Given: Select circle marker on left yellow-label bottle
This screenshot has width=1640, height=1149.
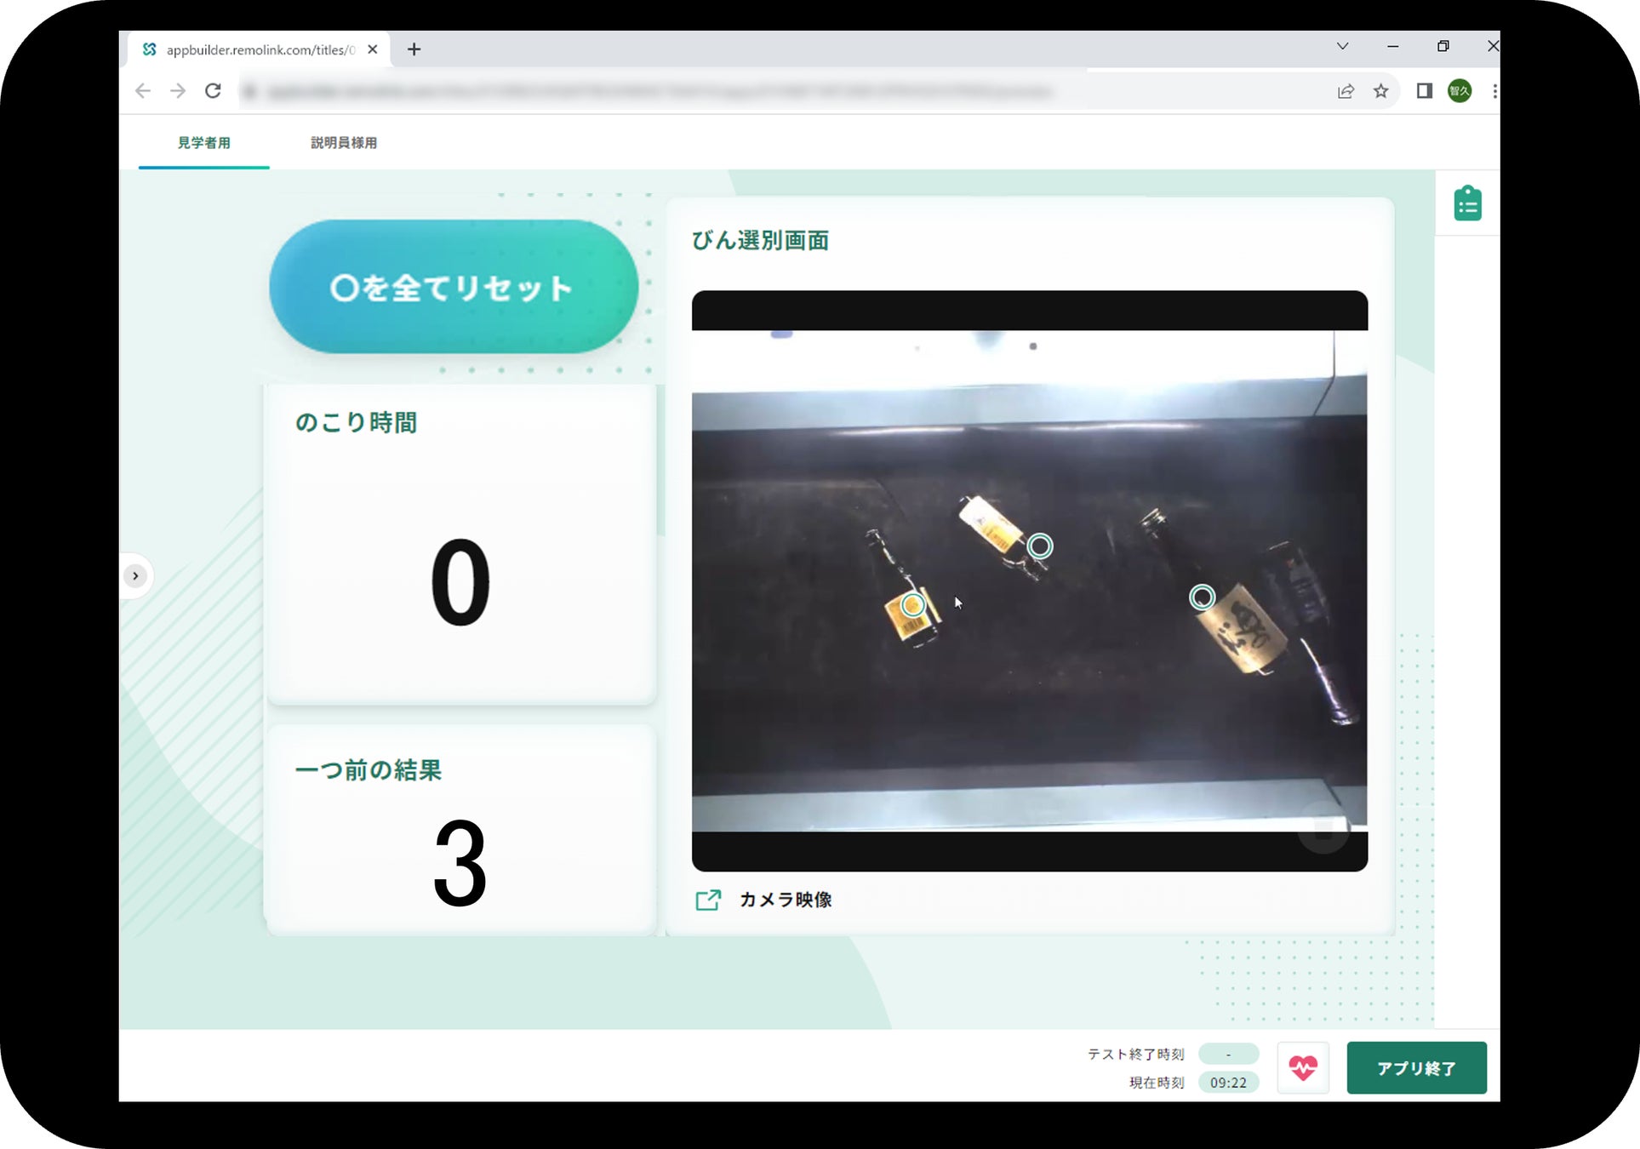Looking at the screenshot, I should click(x=912, y=605).
